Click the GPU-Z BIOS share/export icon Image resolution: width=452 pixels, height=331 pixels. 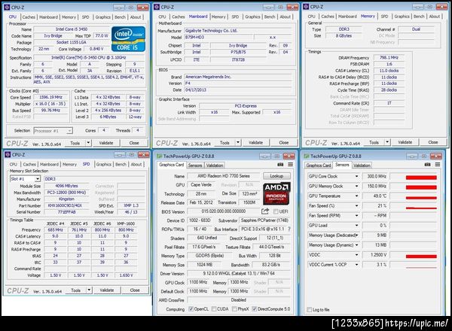(265, 211)
